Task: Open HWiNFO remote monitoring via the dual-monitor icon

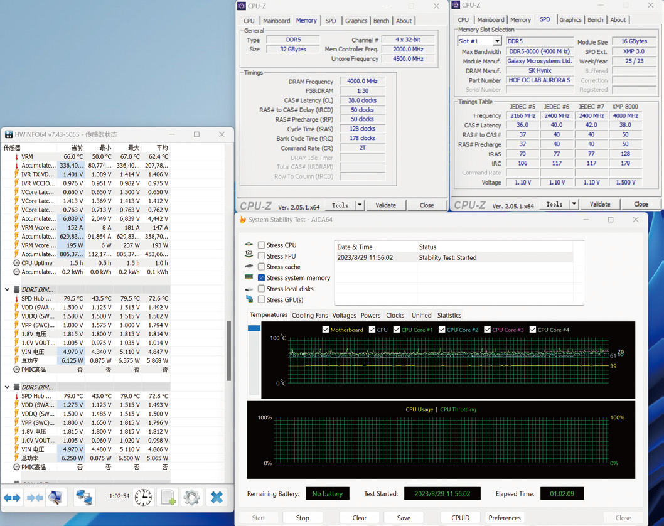Action: (84, 497)
